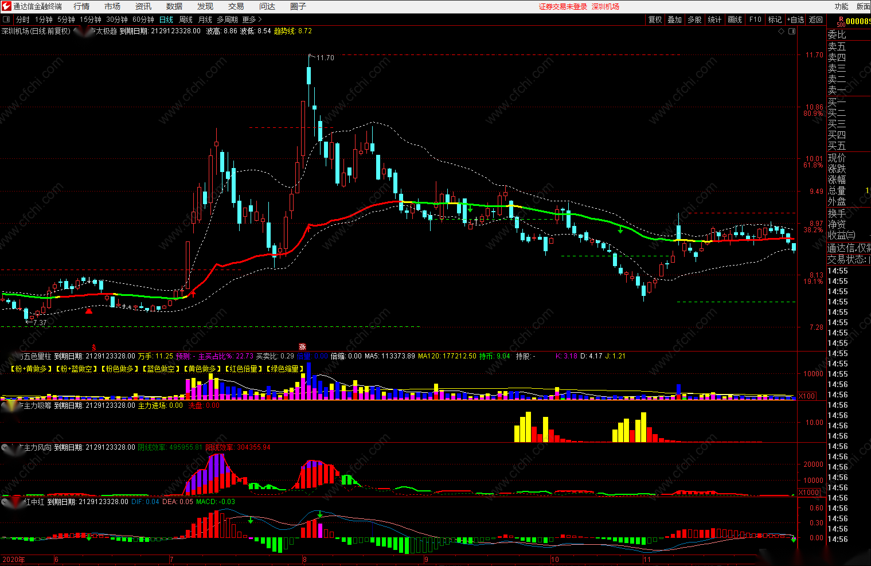Viewport: 871px width, 566px height.
Task: Select the 5分钟 timeframe
Action: point(66,19)
